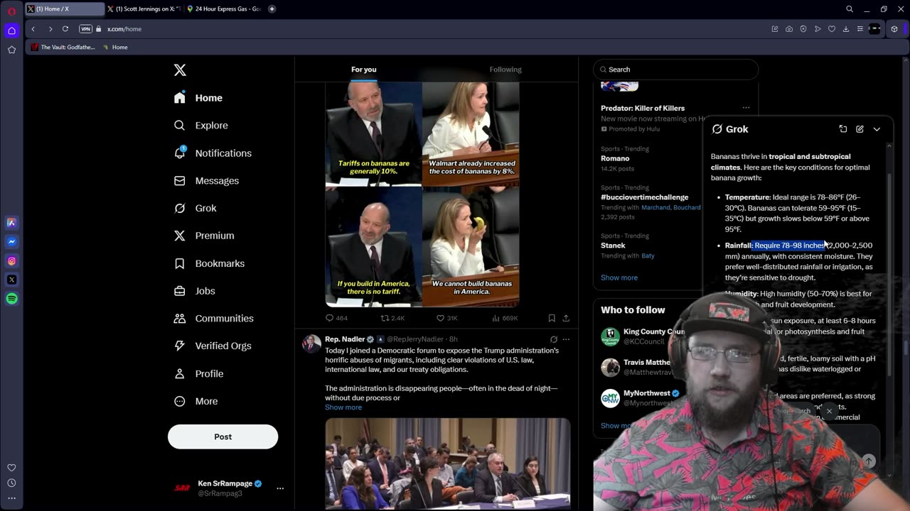Switch to the Following tab
910x511 pixels.
(x=505, y=70)
